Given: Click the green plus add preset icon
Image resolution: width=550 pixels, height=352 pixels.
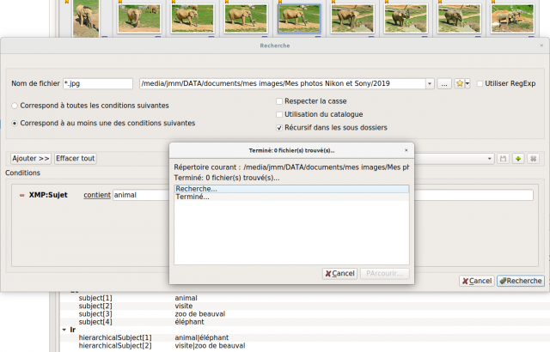Looking at the screenshot, I should tap(518, 159).
